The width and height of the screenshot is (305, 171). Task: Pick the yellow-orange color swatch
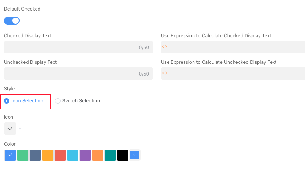[x=48, y=155]
